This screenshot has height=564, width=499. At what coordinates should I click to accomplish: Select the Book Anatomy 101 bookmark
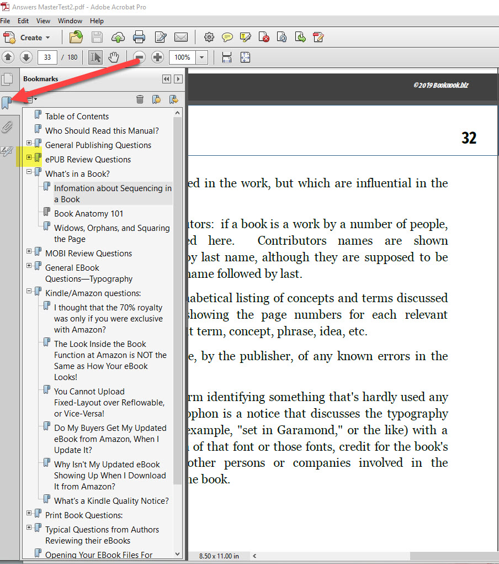point(88,213)
